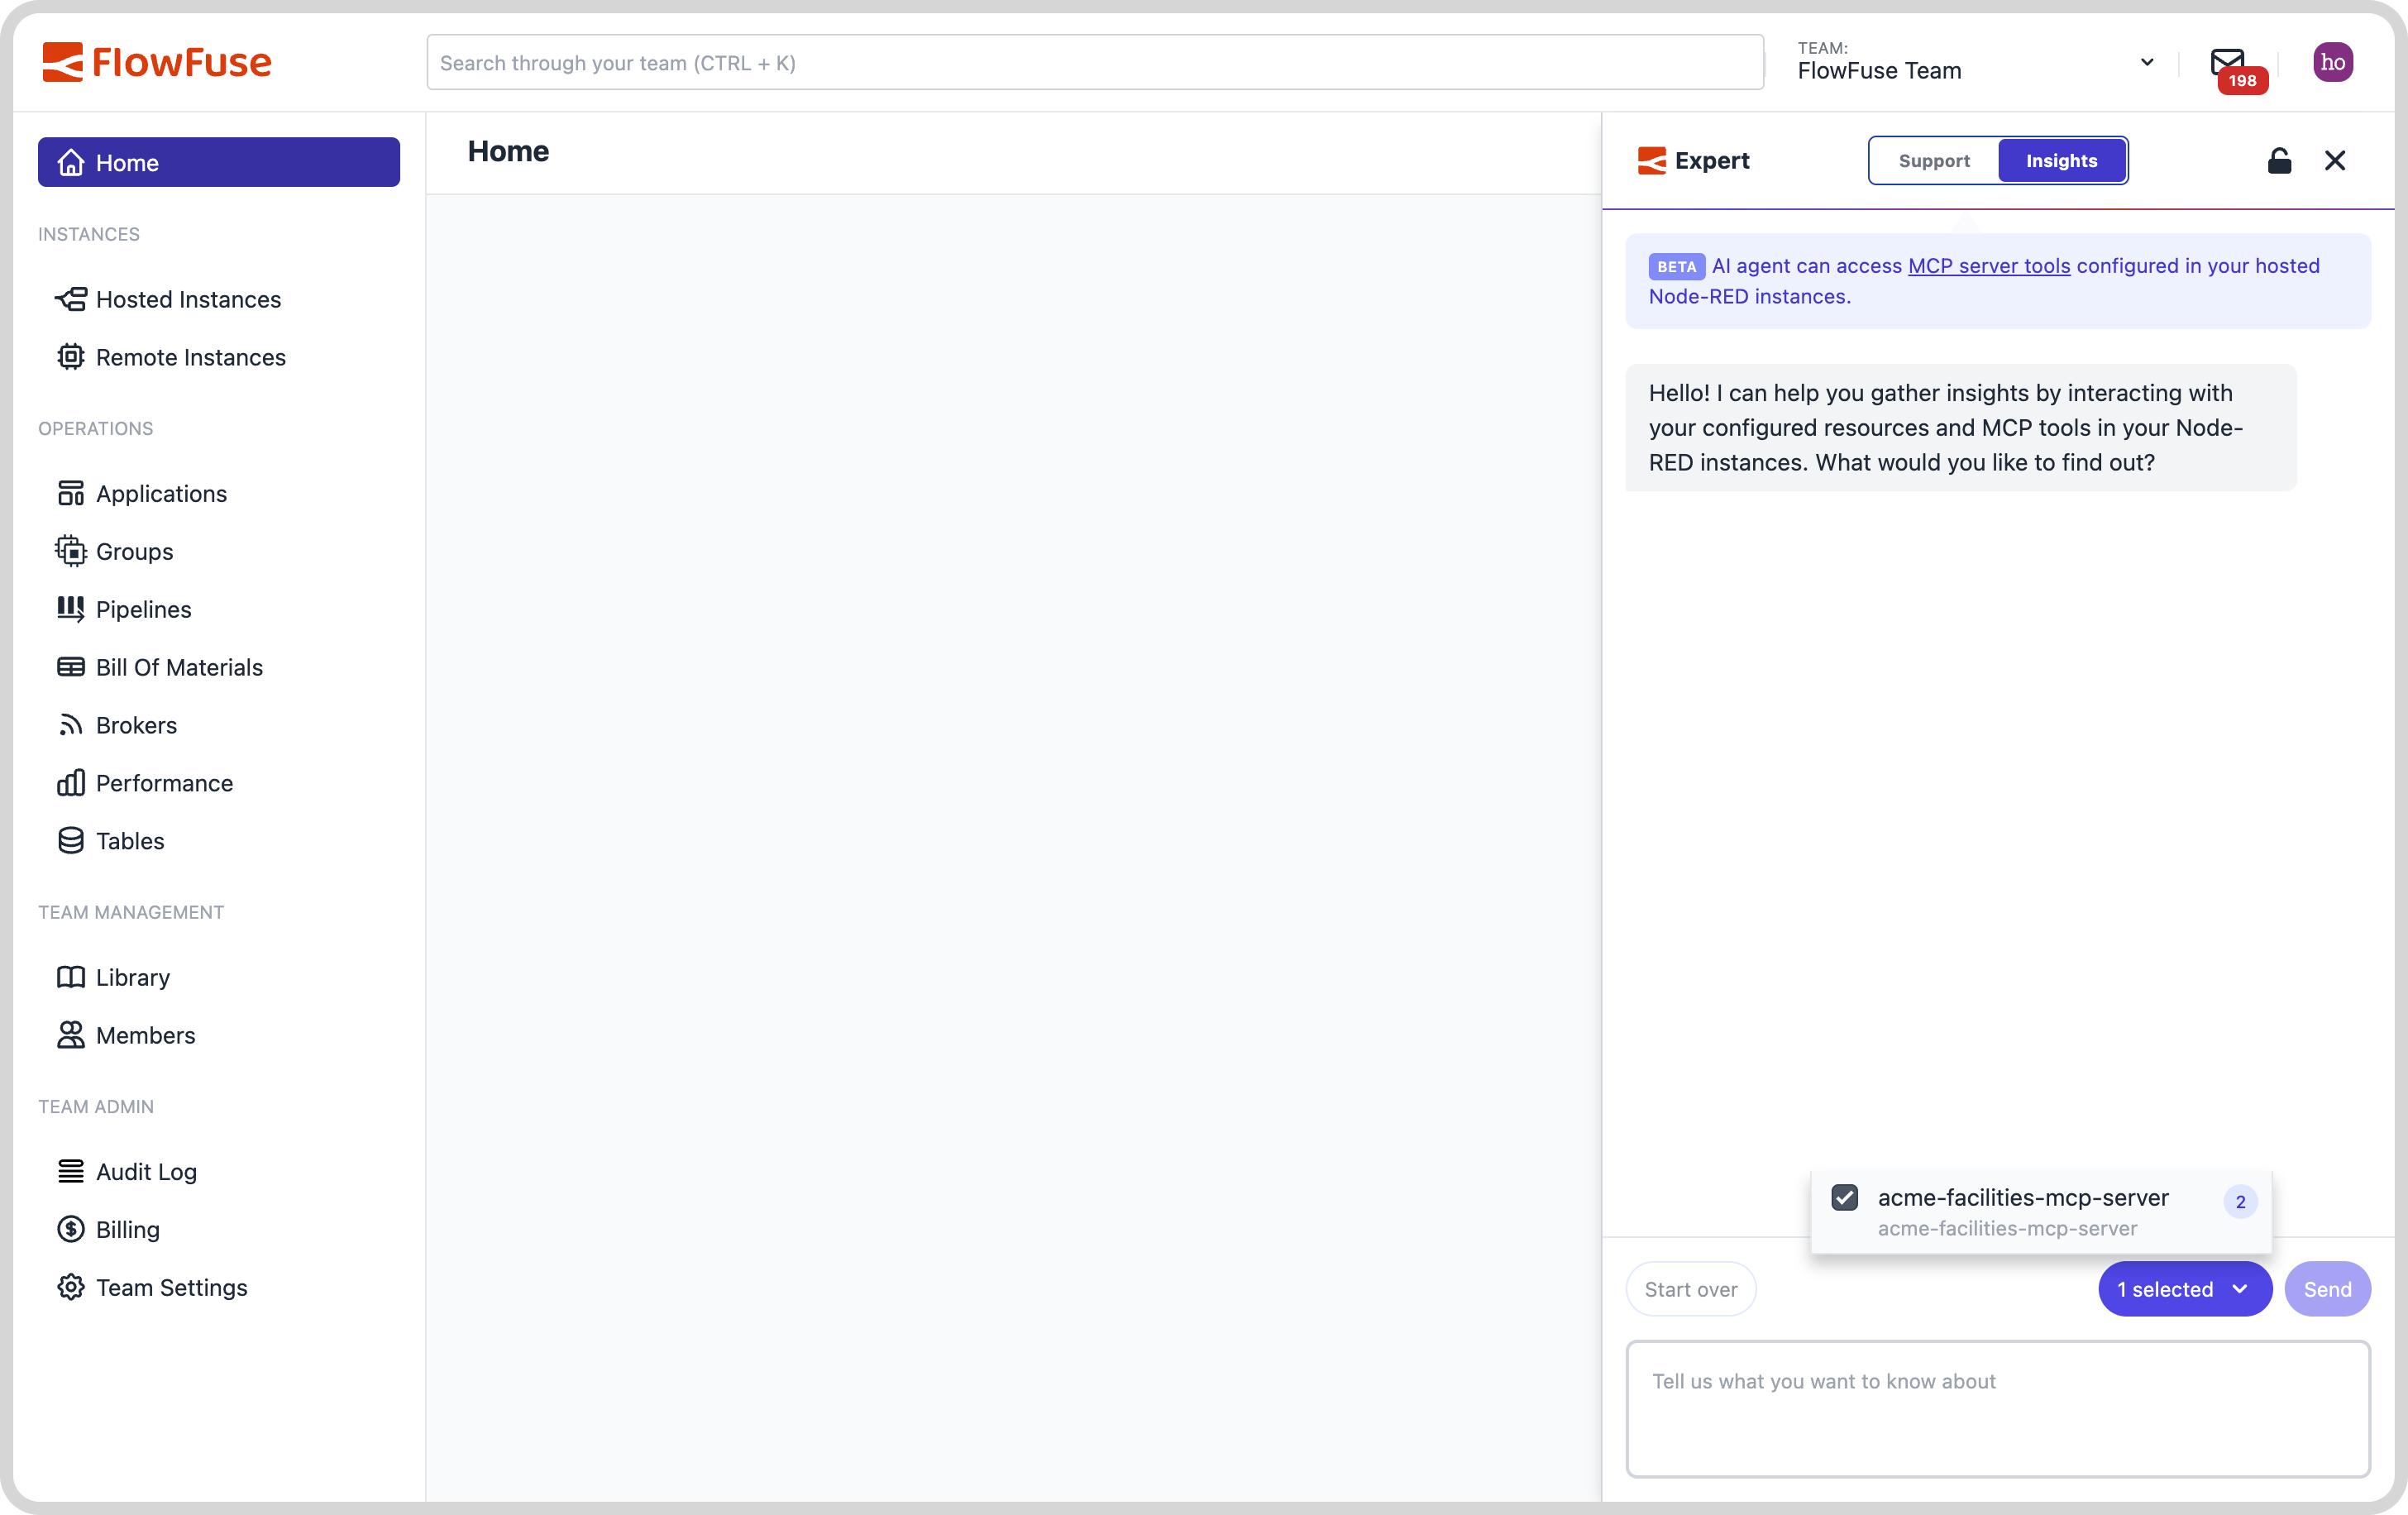Screen dimensions: 2408x1515
Task: Open the FlowFuse Team switcher dropdown
Action: 2147,62
